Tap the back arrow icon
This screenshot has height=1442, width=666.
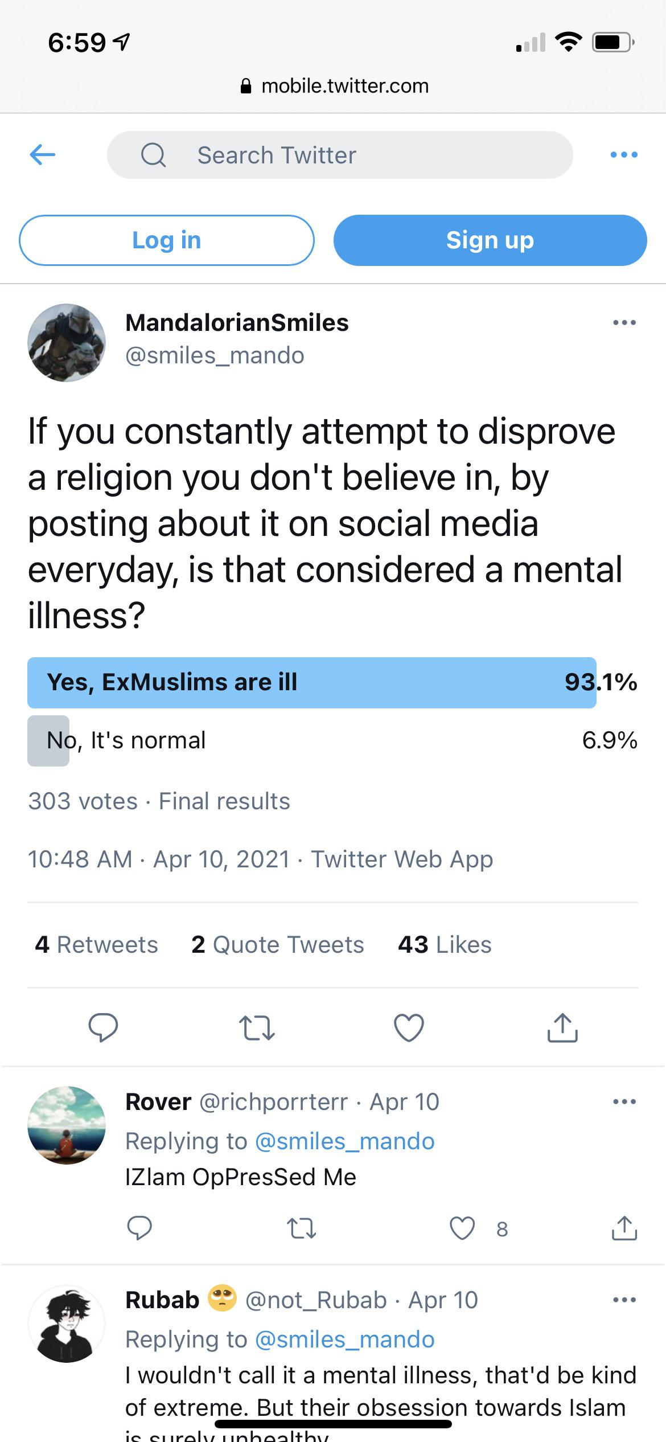[x=42, y=154]
